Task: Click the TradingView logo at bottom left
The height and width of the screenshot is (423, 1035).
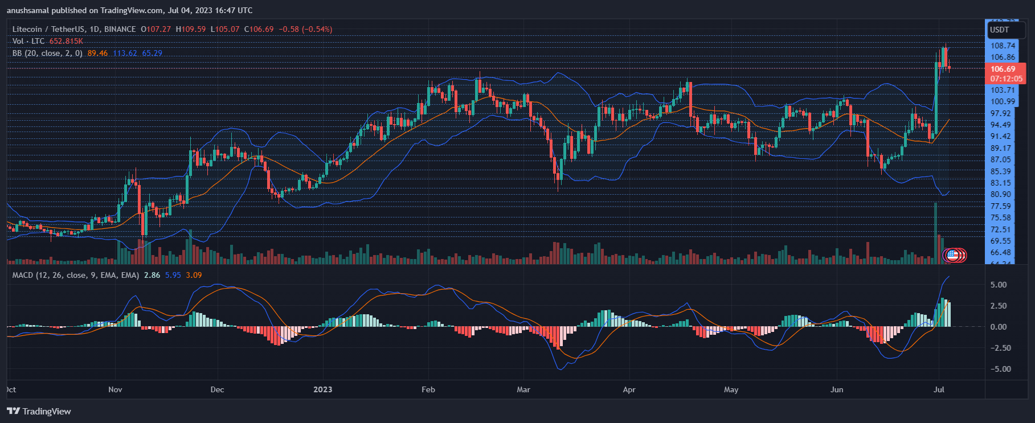Action: (x=39, y=411)
